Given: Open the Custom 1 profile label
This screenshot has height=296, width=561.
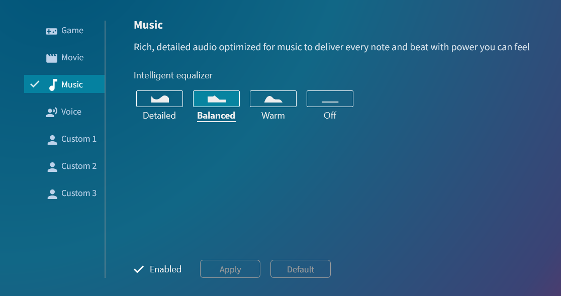Looking at the screenshot, I should [x=79, y=139].
